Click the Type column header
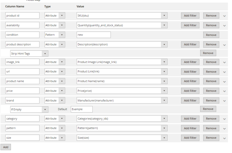 click(47, 7)
